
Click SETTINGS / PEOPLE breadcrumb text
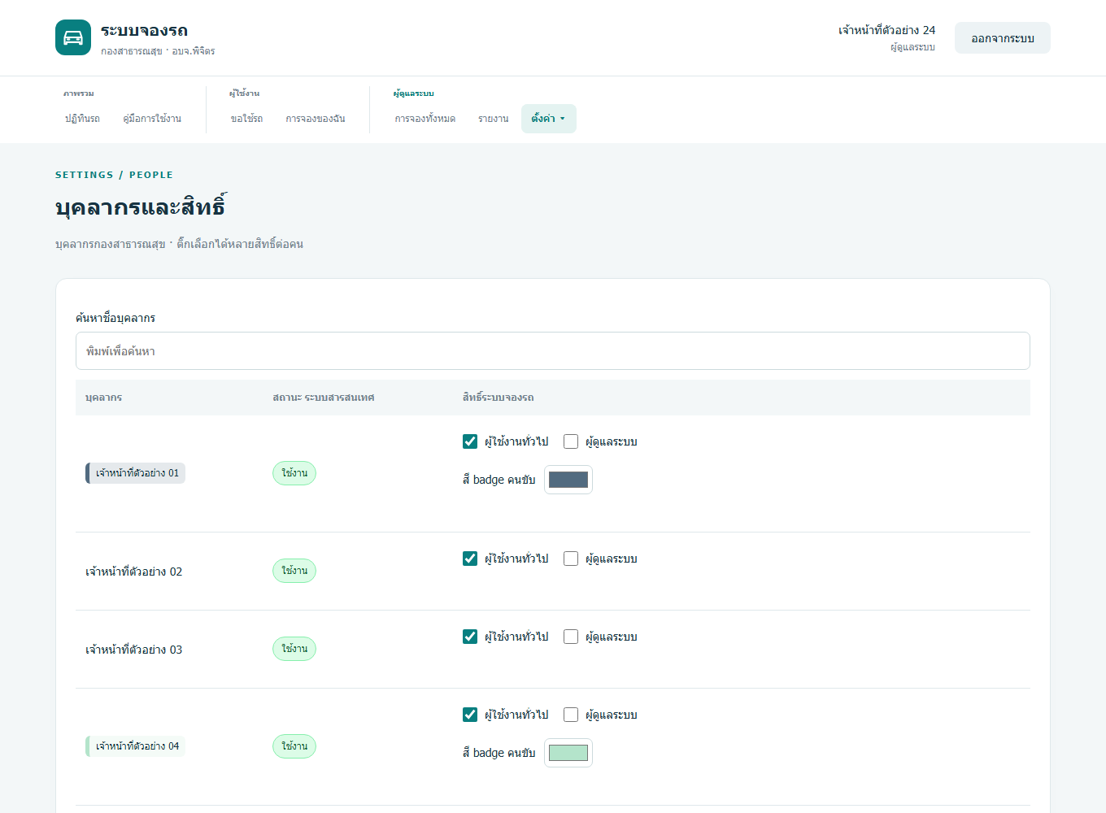pyautogui.click(x=114, y=175)
